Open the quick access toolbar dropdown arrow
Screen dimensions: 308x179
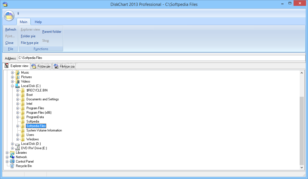(x=18, y=14)
